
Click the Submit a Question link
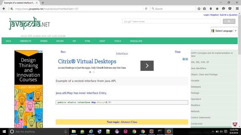229,15
